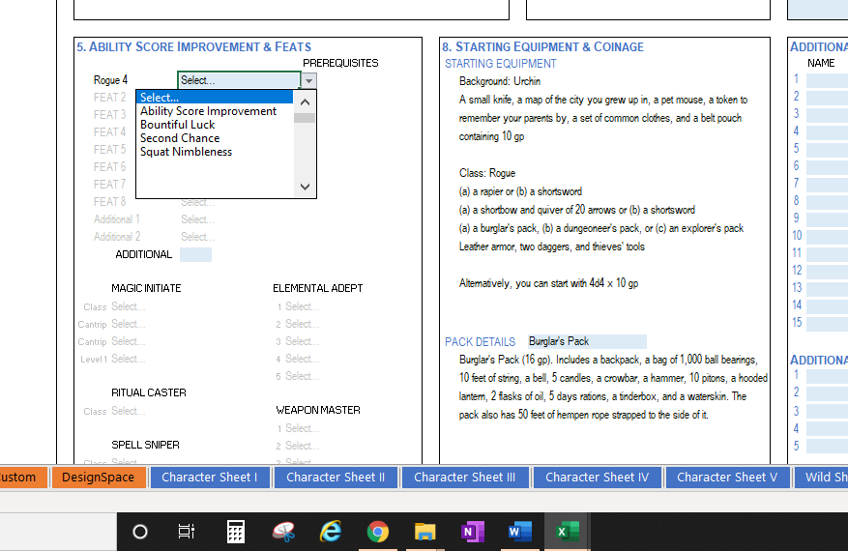This screenshot has width=848, height=551.
Task: Click Weapon Master 1 Select cell
Action: tap(303, 428)
